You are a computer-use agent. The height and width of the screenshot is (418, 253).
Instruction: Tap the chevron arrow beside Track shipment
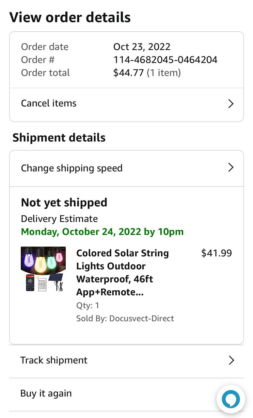point(231,360)
